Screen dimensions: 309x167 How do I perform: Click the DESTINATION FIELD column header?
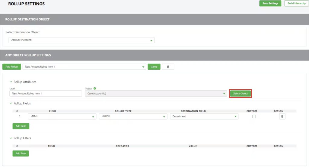(193, 111)
